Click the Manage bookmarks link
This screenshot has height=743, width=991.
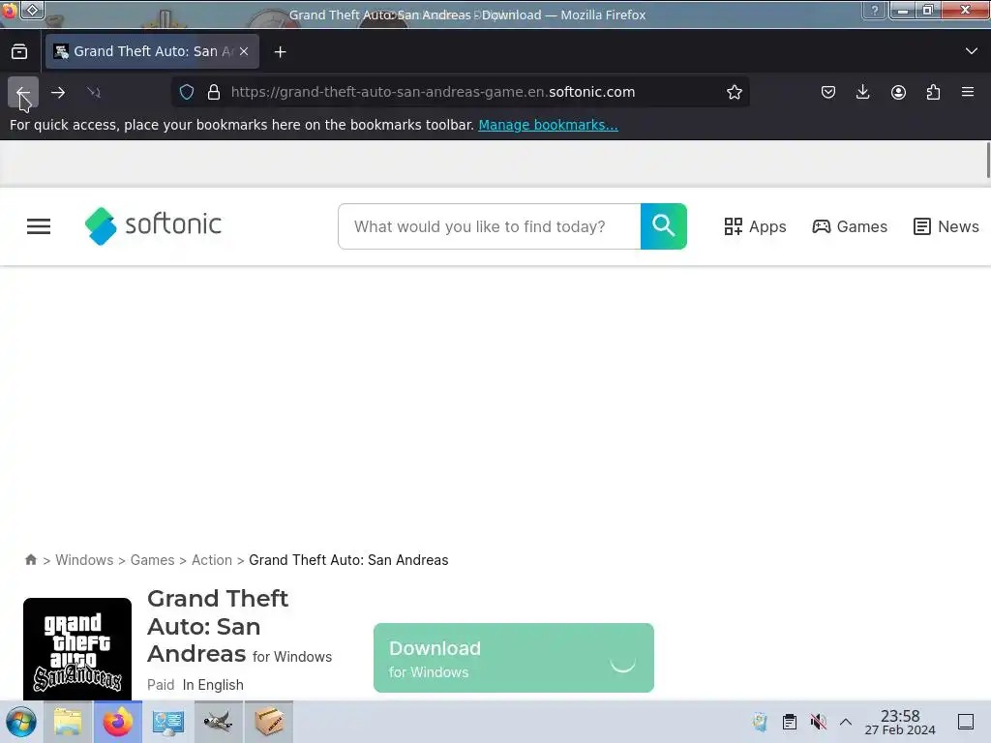548,125
